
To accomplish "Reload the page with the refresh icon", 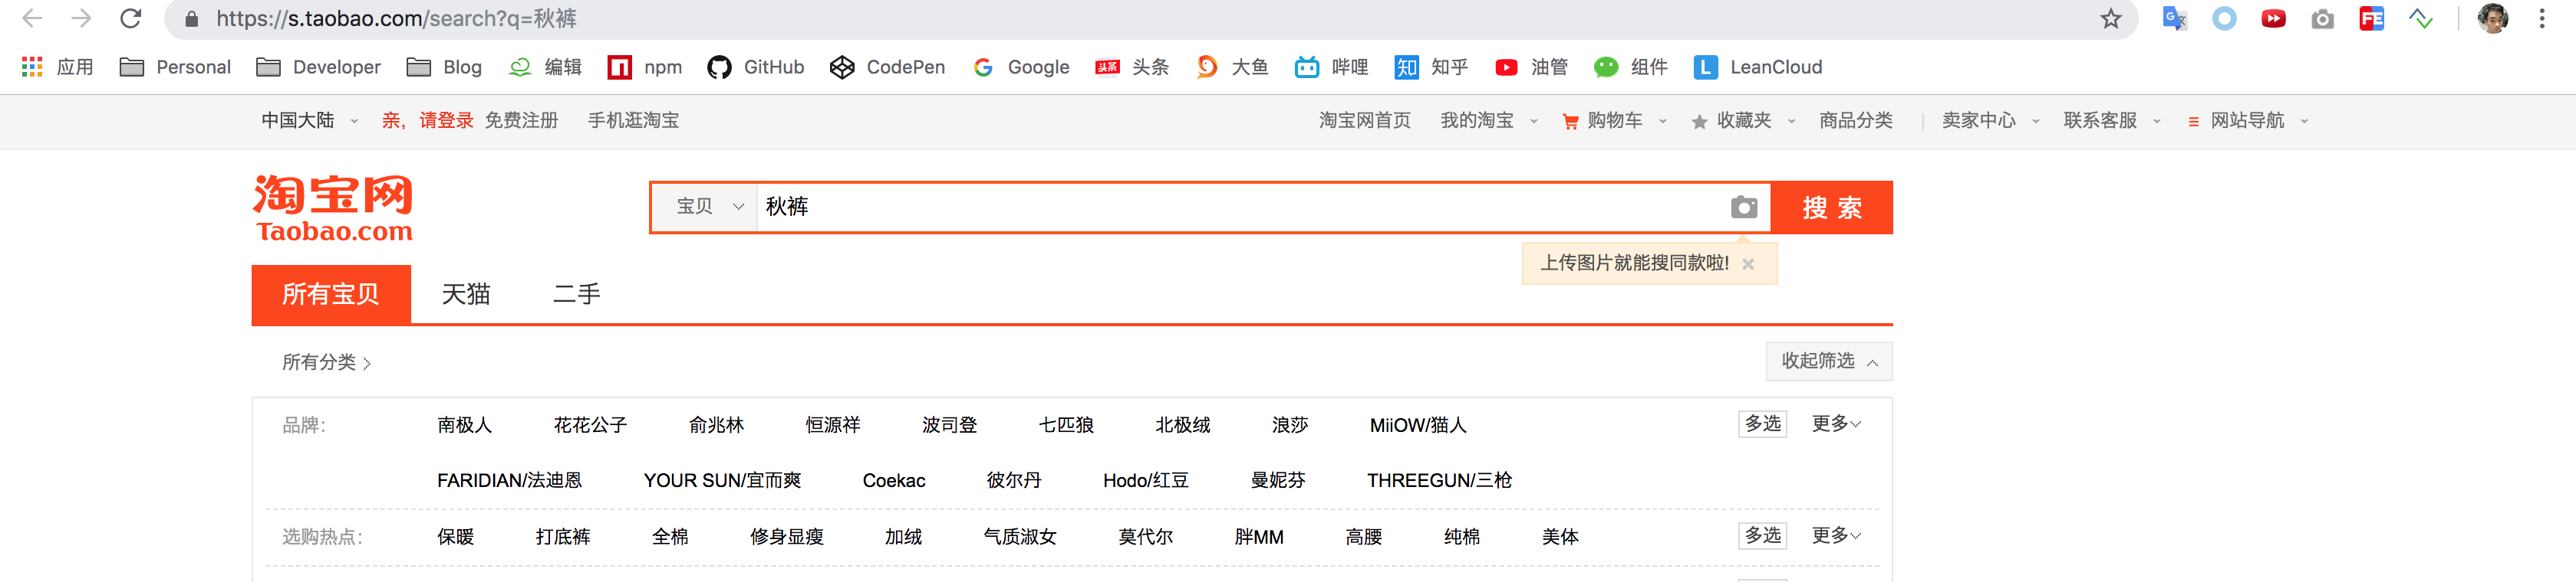I will 131,19.
